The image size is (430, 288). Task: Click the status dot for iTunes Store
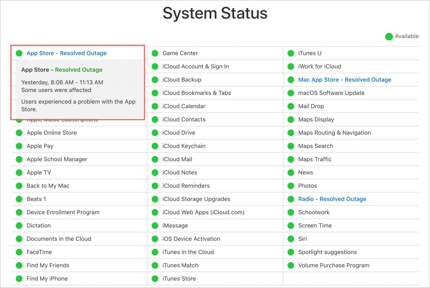click(155, 279)
